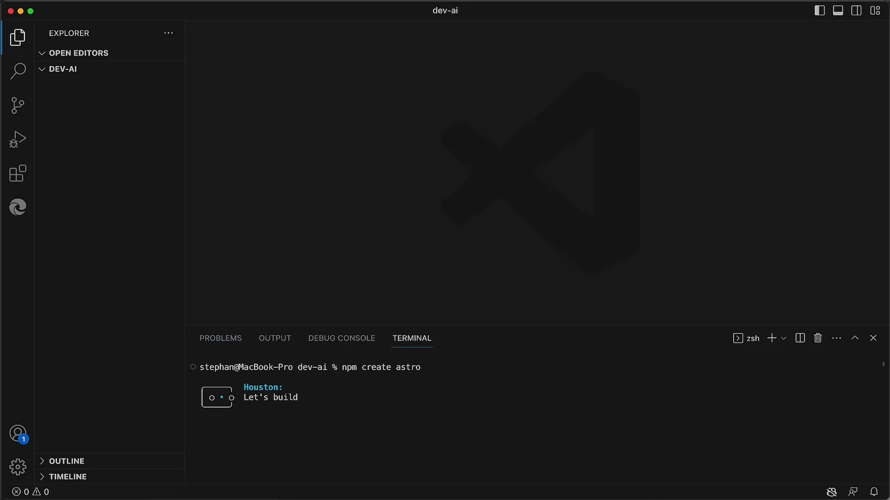Image resolution: width=890 pixels, height=500 pixels.
Task: Switch to the PROBLEMS tab
Action: (220, 338)
